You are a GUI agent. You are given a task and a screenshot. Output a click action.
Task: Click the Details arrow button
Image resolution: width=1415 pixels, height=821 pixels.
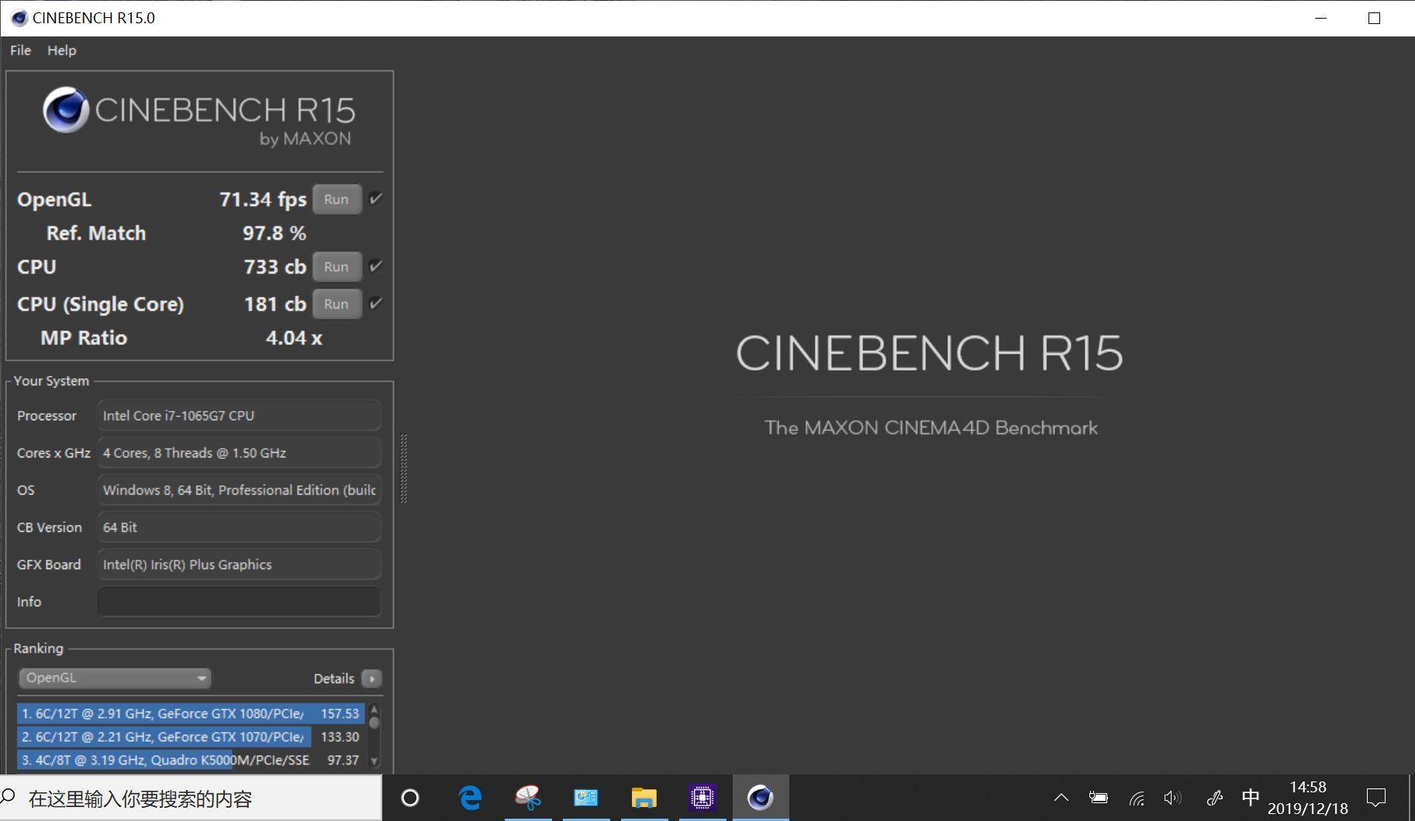[x=371, y=679]
